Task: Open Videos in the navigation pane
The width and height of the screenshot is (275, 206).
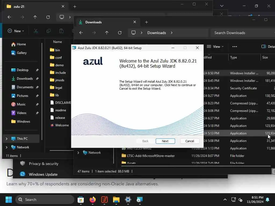Action: pyautogui.click(x=21, y=113)
